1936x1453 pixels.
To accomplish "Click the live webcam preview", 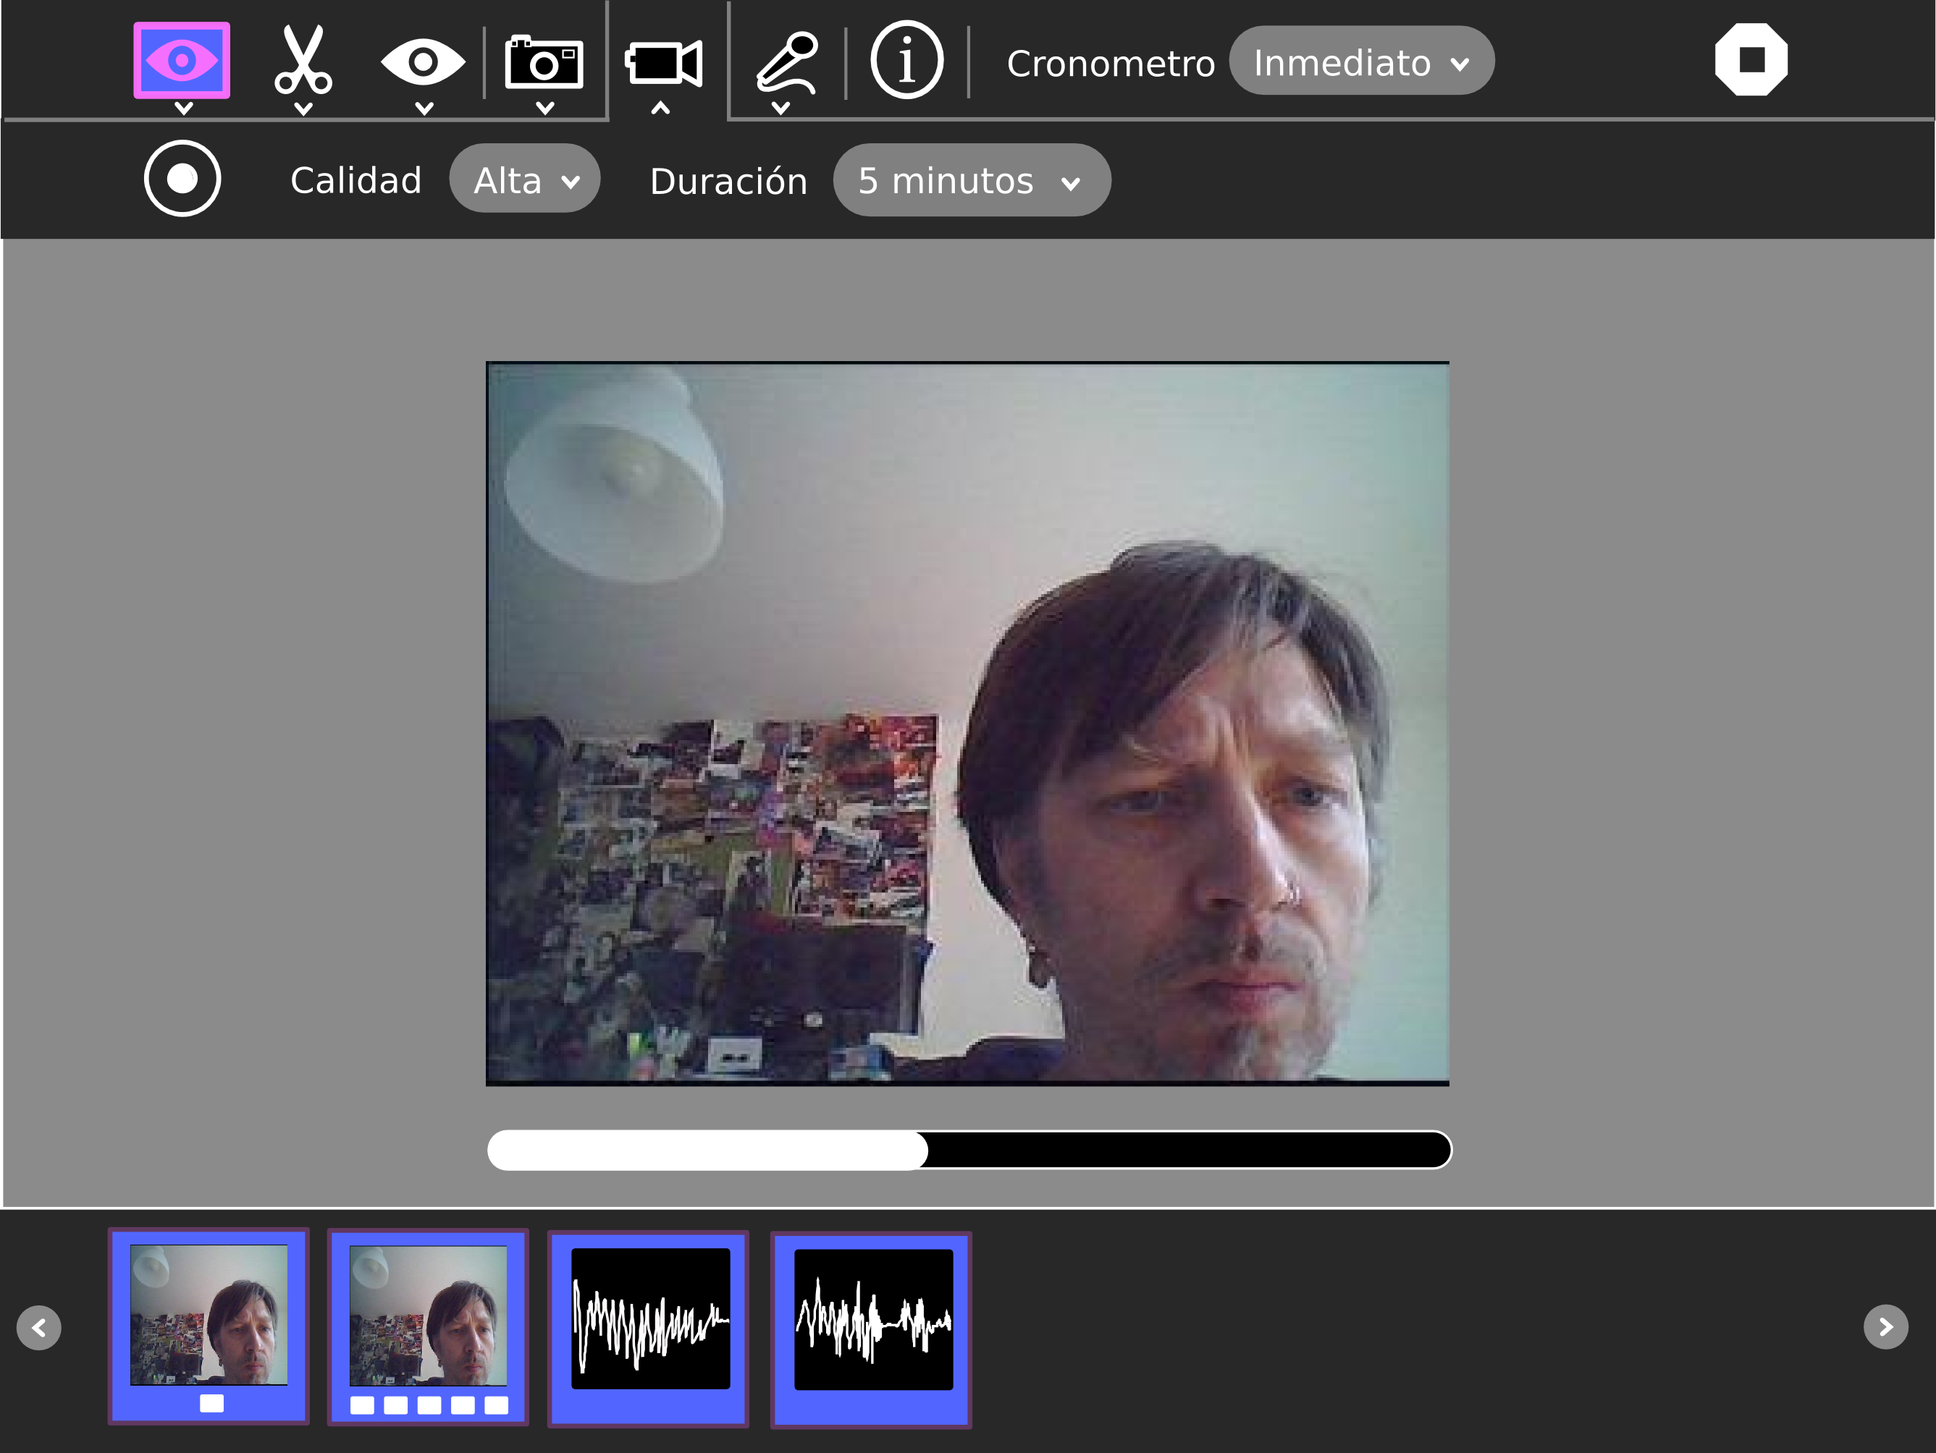I will click(x=967, y=724).
